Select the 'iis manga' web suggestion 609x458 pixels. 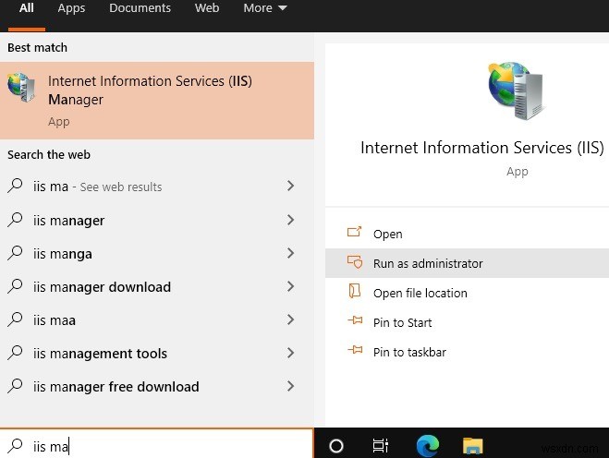[x=157, y=253]
